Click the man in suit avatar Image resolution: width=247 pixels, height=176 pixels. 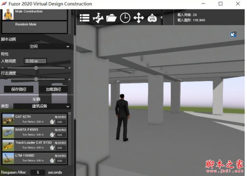point(122,117)
